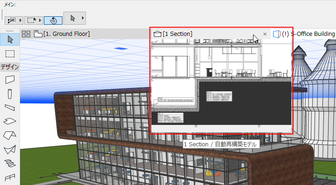The height and width of the screenshot is (185, 336).
Task: Choose the Wall tool under デザイン
Action: (10, 80)
